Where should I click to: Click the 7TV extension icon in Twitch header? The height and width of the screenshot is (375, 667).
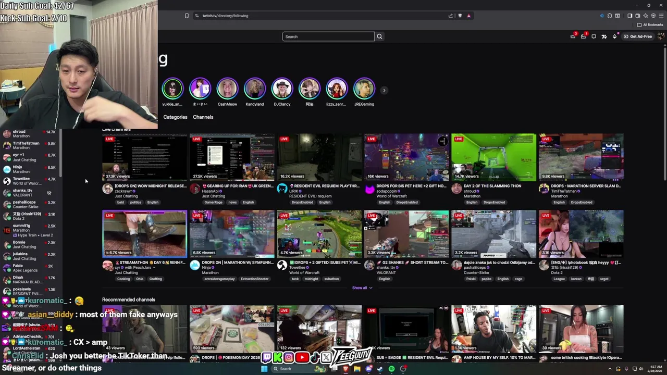(x=604, y=36)
